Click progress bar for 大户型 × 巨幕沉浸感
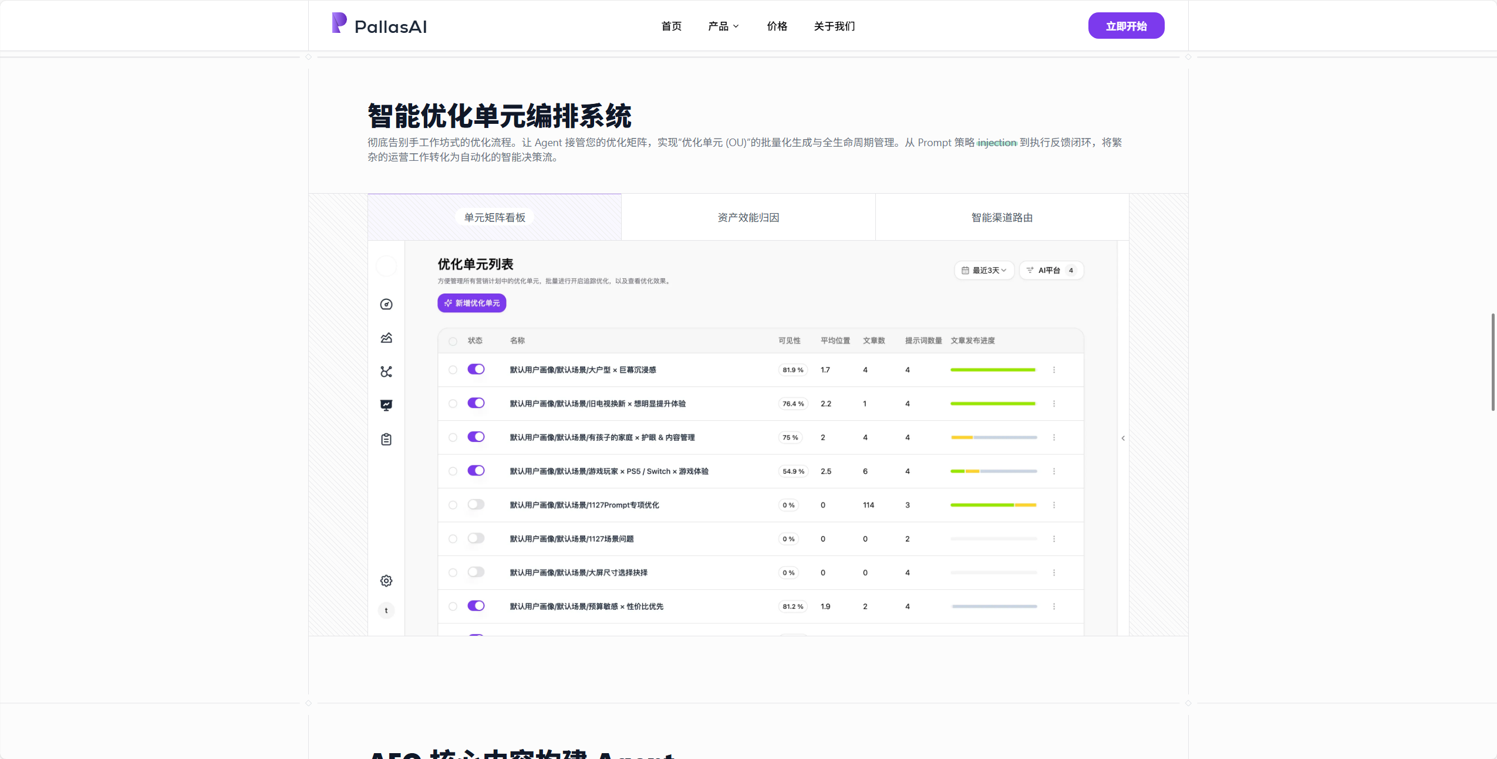The width and height of the screenshot is (1497, 759). tap(993, 370)
